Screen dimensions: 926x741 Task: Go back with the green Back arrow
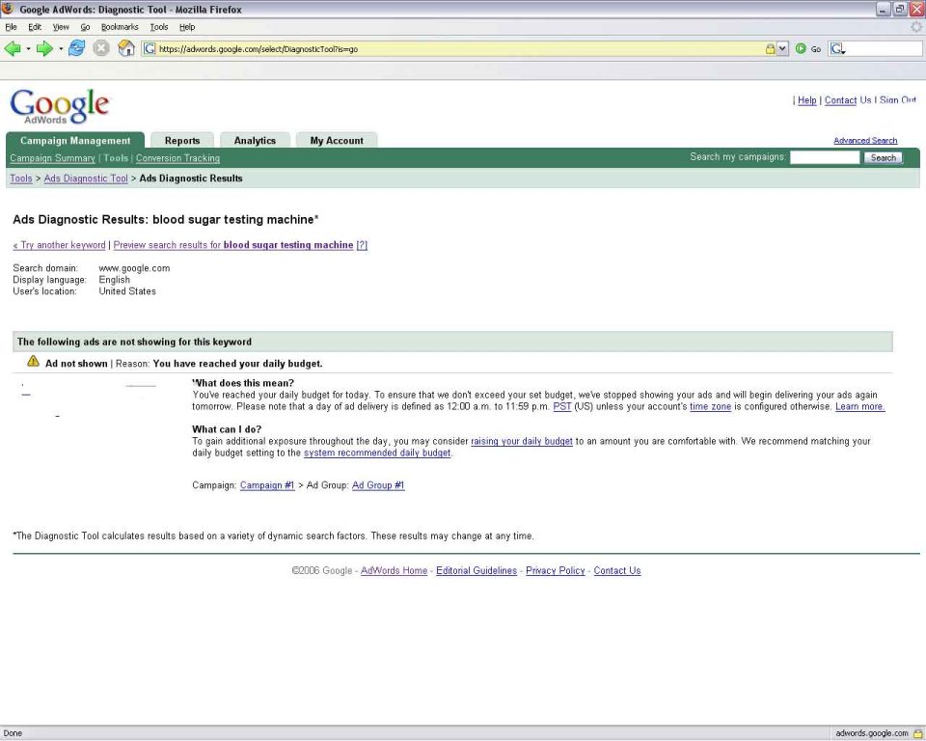click(12, 48)
